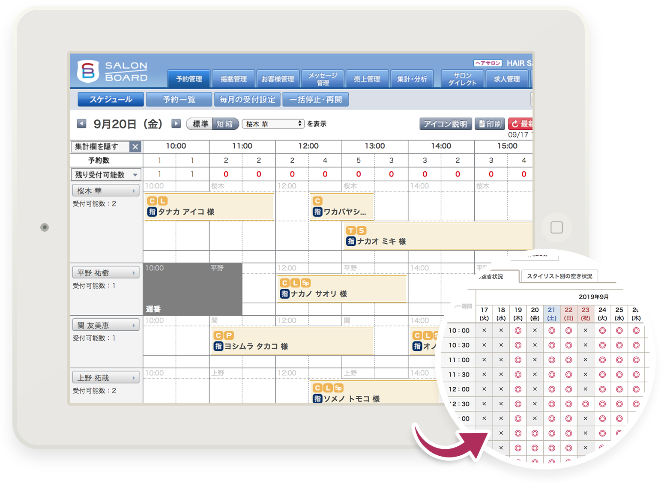Go to next day arrow
The width and height of the screenshot is (670, 490).
point(176,124)
